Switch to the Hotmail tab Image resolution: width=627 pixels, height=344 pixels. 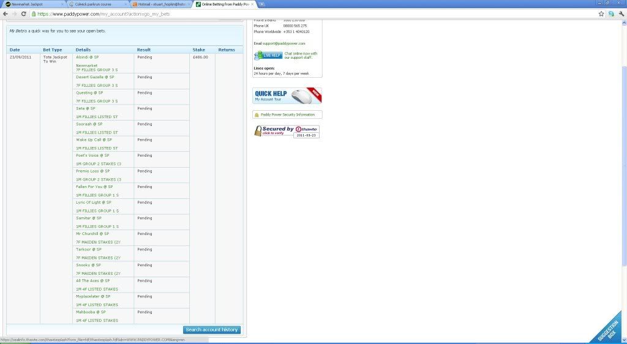coord(160,4)
